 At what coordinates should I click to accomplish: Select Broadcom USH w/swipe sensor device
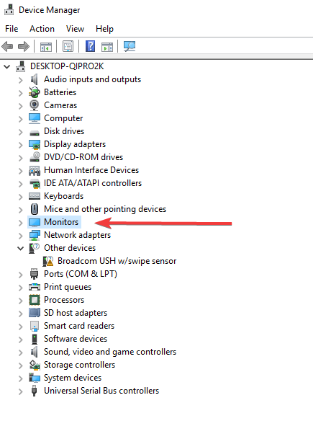point(117,261)
